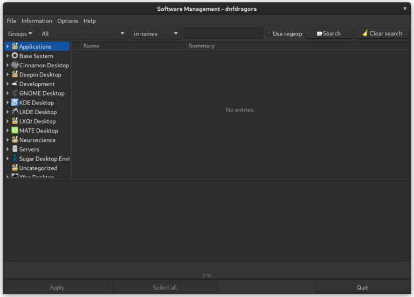Click the Base System gear icon
The height and width of the screenshot is (297, 414).
15,56
